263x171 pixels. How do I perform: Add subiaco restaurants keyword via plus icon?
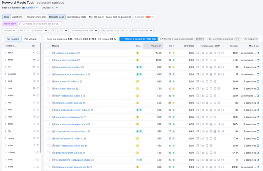(53, 53)
